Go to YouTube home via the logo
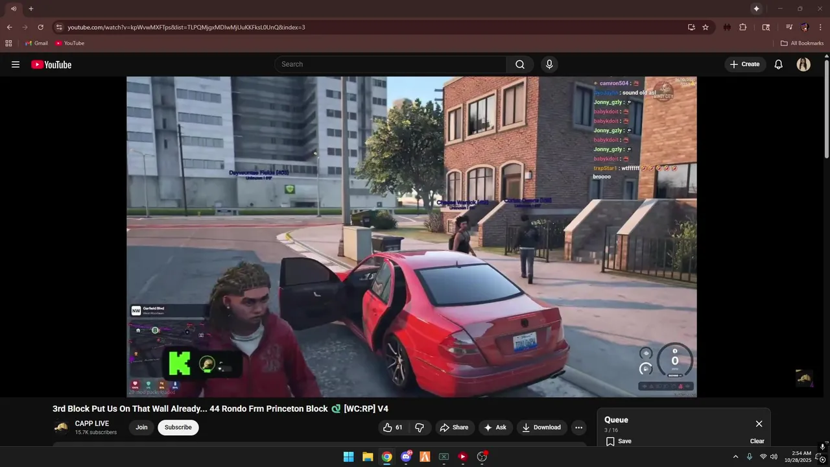 pyautogui.click(x=51, y=64)
